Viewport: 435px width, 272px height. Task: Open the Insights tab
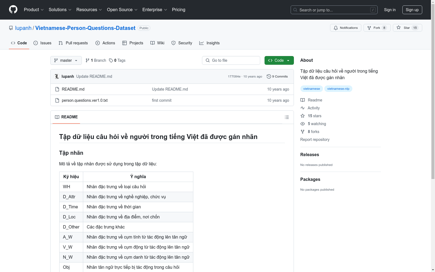click(x=209, y=43)
